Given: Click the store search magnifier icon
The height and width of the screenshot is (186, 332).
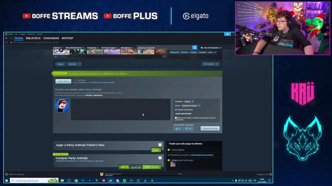Looking at the screenshot, I should (195, 48).
